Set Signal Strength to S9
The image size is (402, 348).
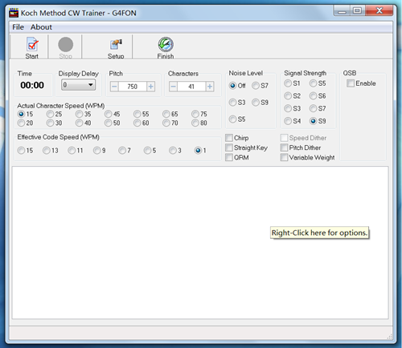[x=313, y=121]
